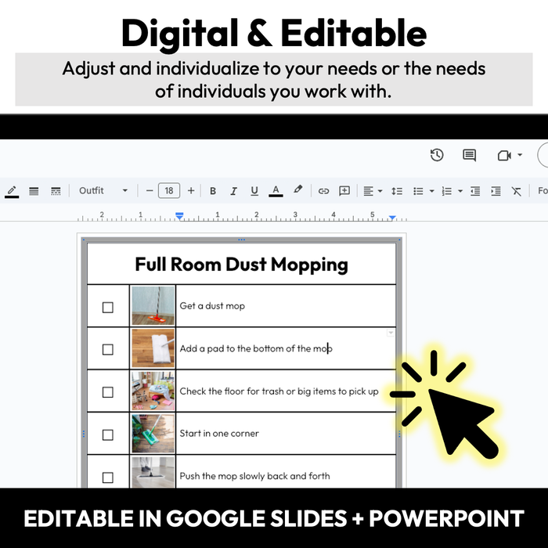548x548 pixels.
Task: Open the comments panel icon
Action: 469,155
